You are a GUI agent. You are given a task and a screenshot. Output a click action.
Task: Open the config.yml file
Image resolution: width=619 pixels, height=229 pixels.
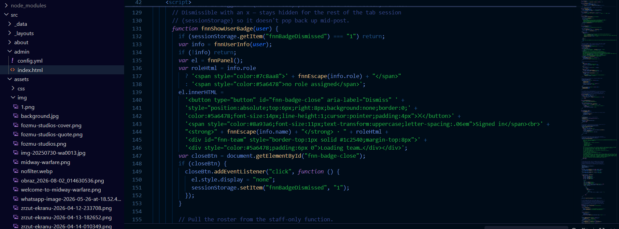30,61
